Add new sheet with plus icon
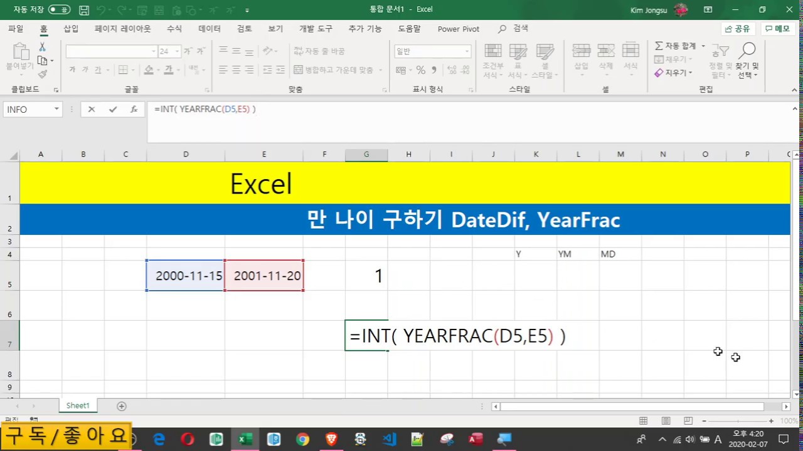This screenshot has width=803, height=451. pyautogui.click(x=122, y=406)
